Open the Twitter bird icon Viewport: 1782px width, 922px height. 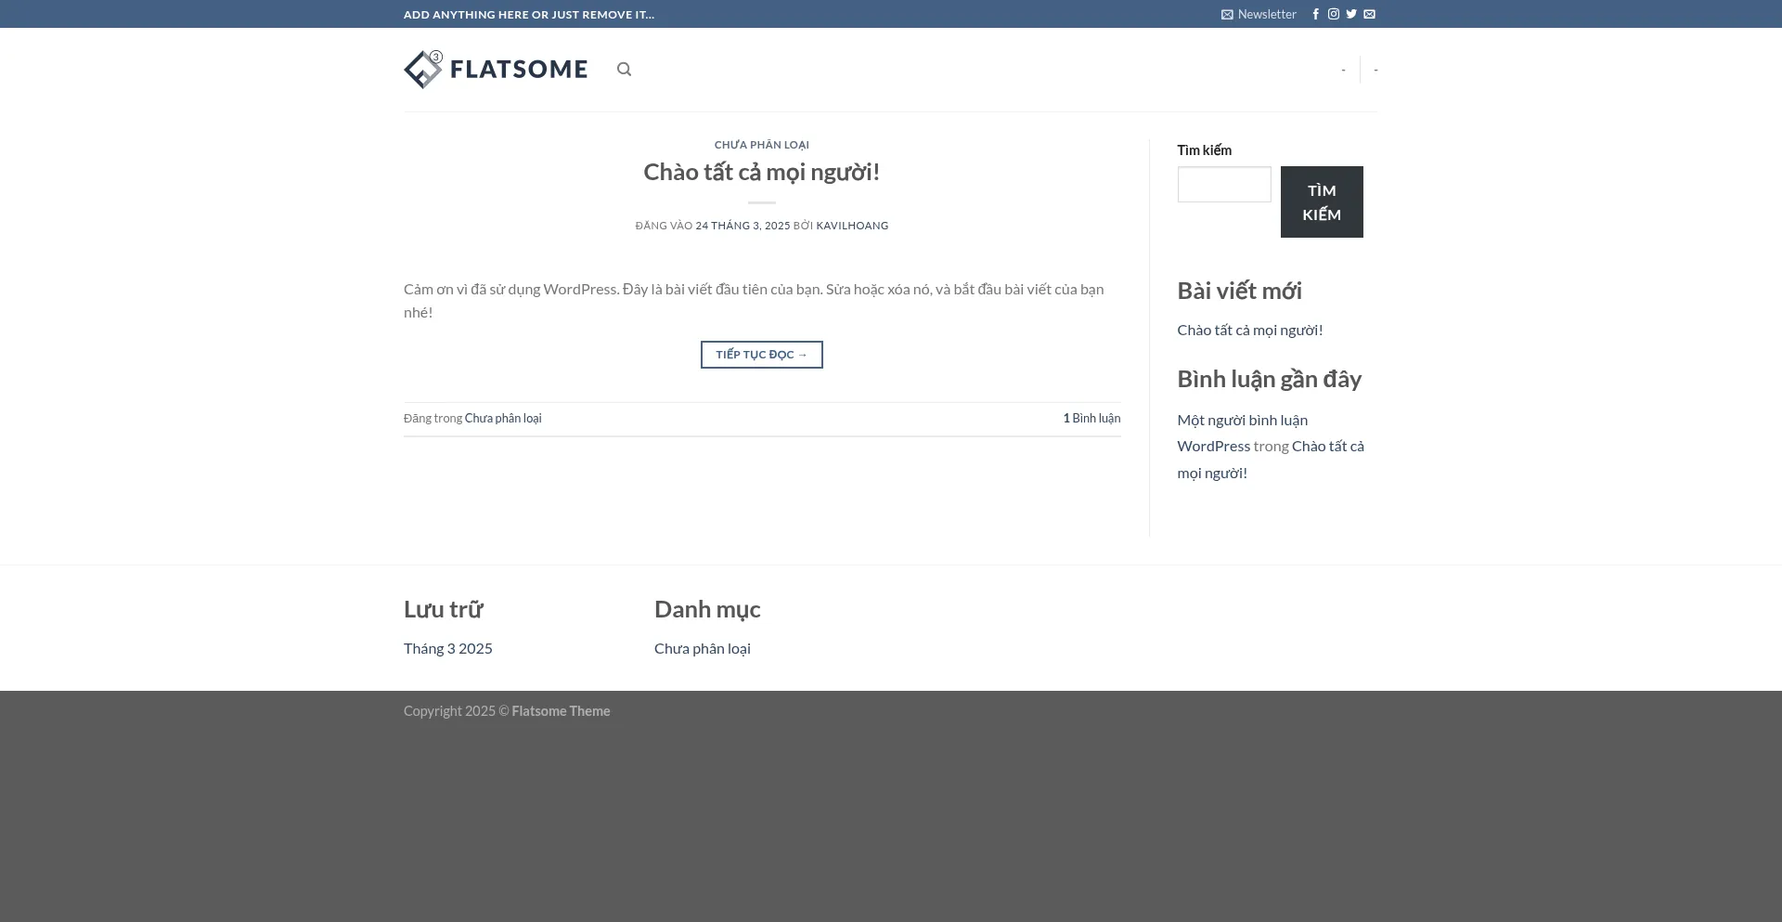point(1351,14)
